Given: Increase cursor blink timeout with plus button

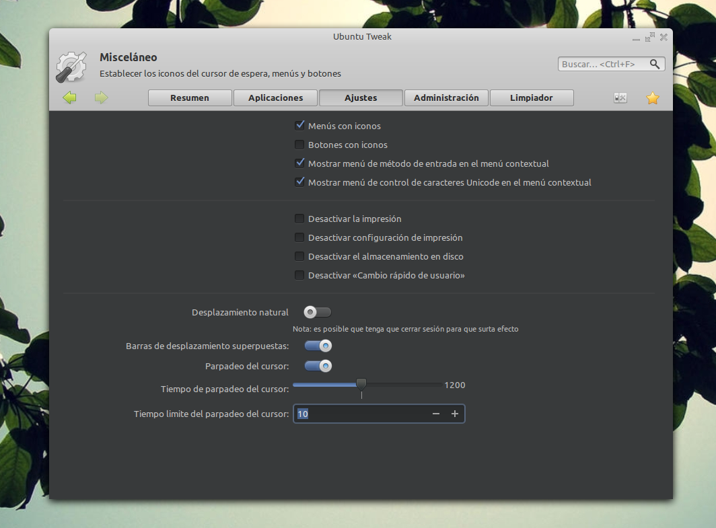Looking at the screenshot, I should pos(455,414).
